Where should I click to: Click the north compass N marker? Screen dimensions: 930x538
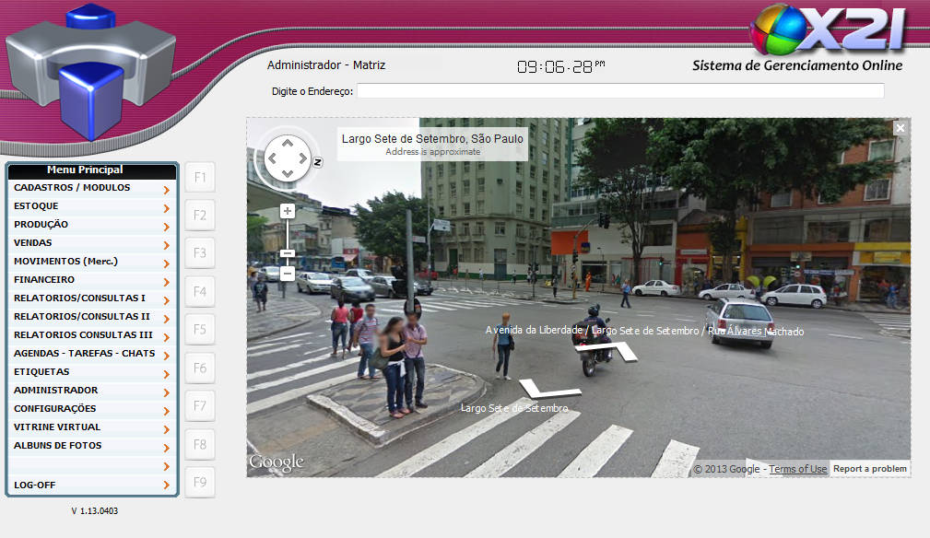[317, 162]
